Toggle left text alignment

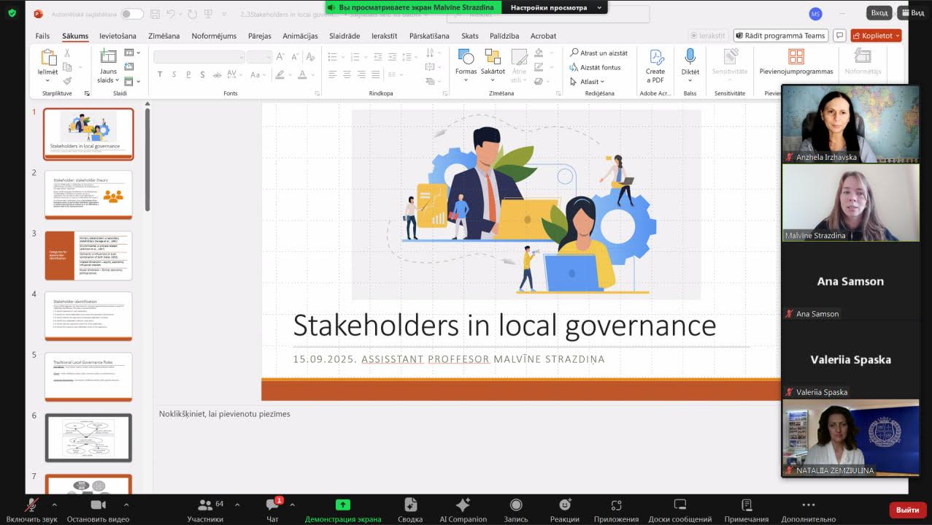(x=332, y=74)
